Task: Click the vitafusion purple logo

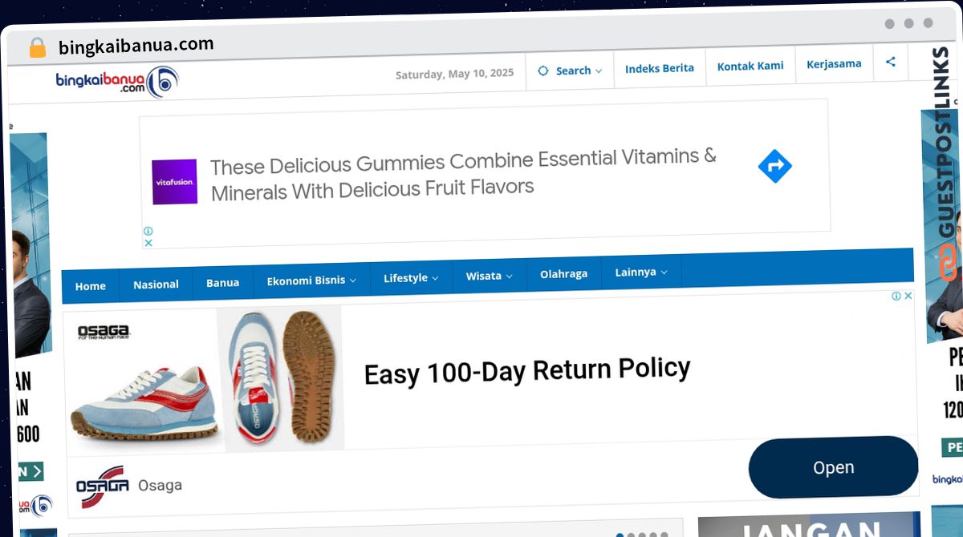Action: click(175, 182)
